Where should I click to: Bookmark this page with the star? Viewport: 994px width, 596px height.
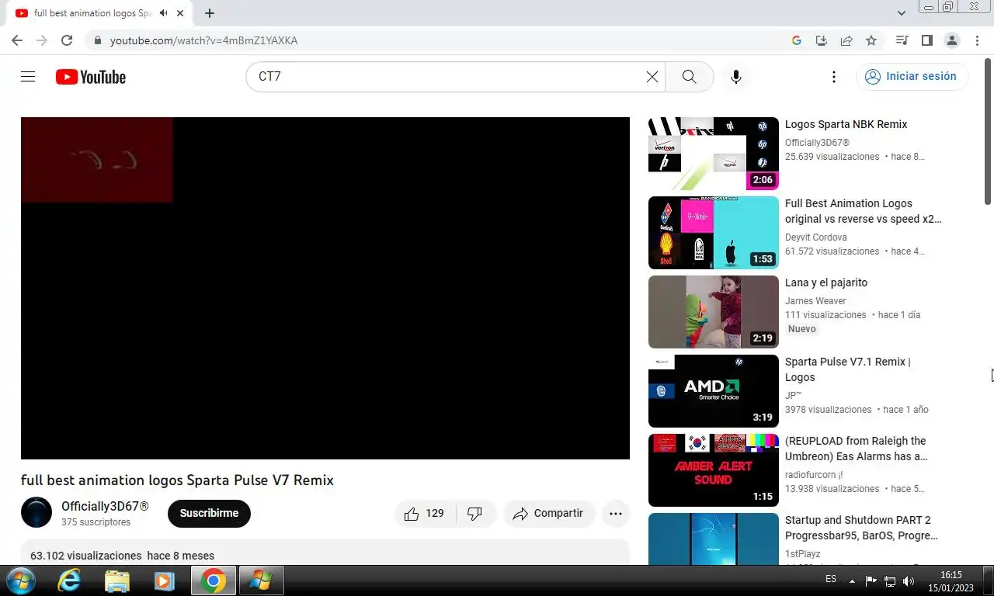click(x=871, y=40)
